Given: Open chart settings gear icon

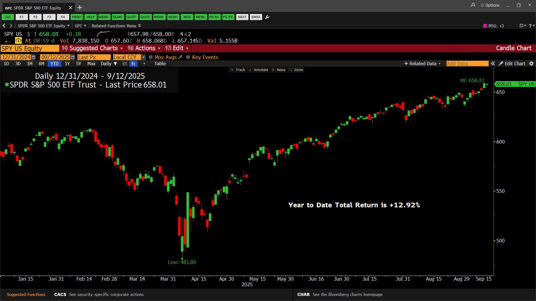Looking at the screenshot, I should [532, 64].
